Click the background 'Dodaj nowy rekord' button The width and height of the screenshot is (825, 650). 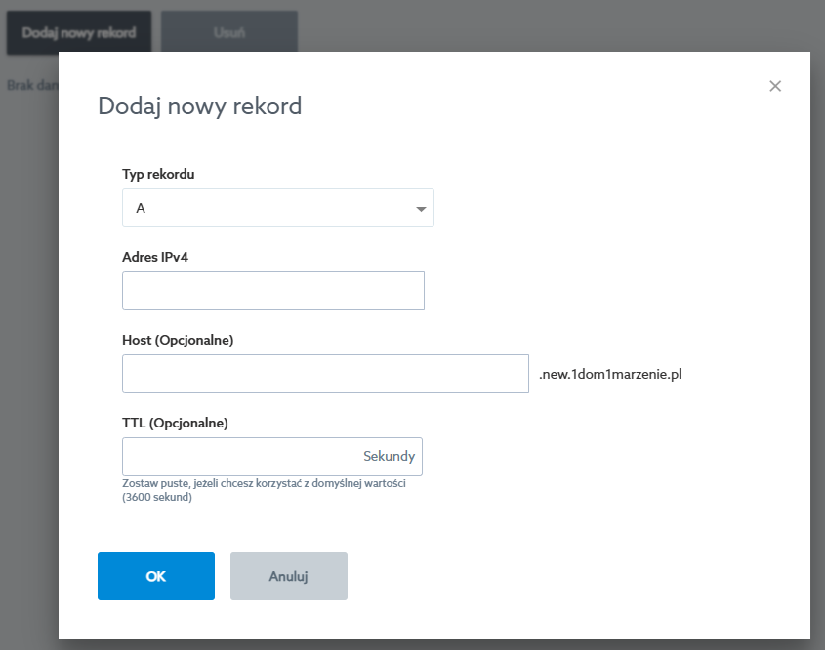point(79,32)
